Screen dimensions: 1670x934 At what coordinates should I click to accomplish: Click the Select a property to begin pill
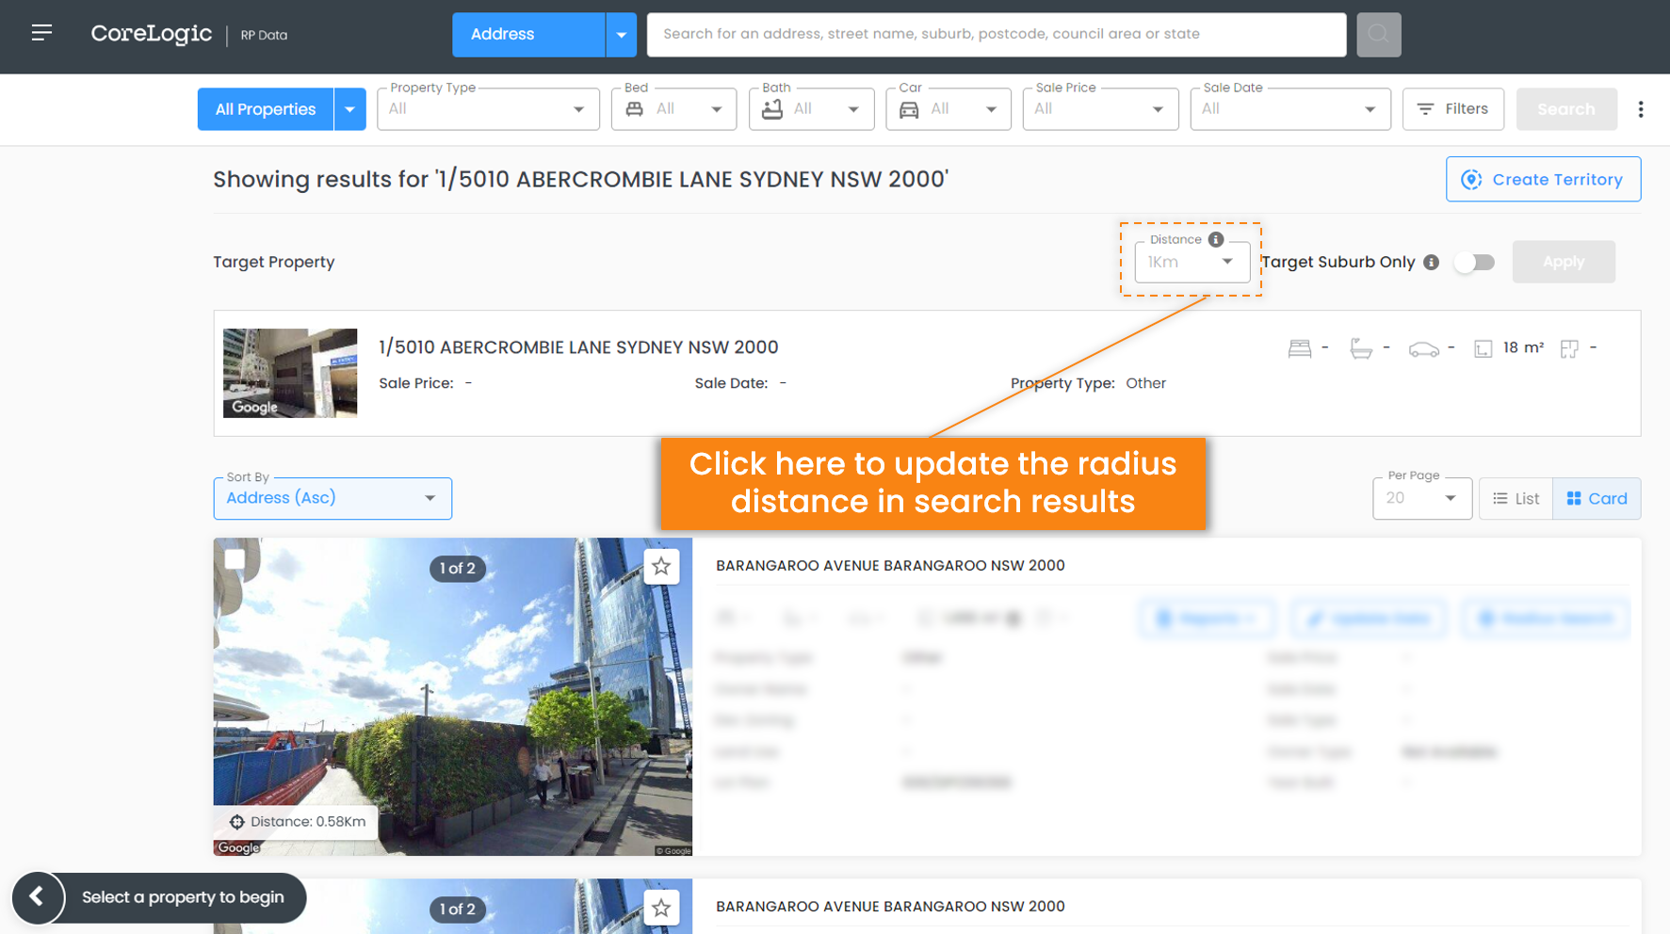pos(183,897)
